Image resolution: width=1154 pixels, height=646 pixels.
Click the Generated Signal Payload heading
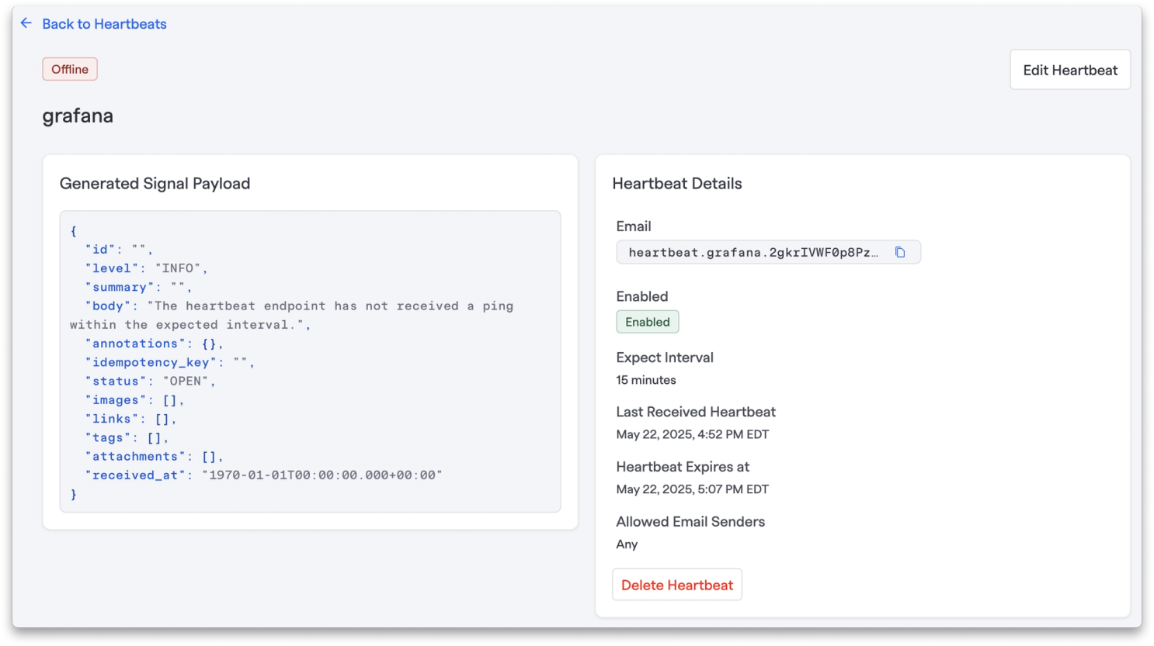[x=155, y=184]
